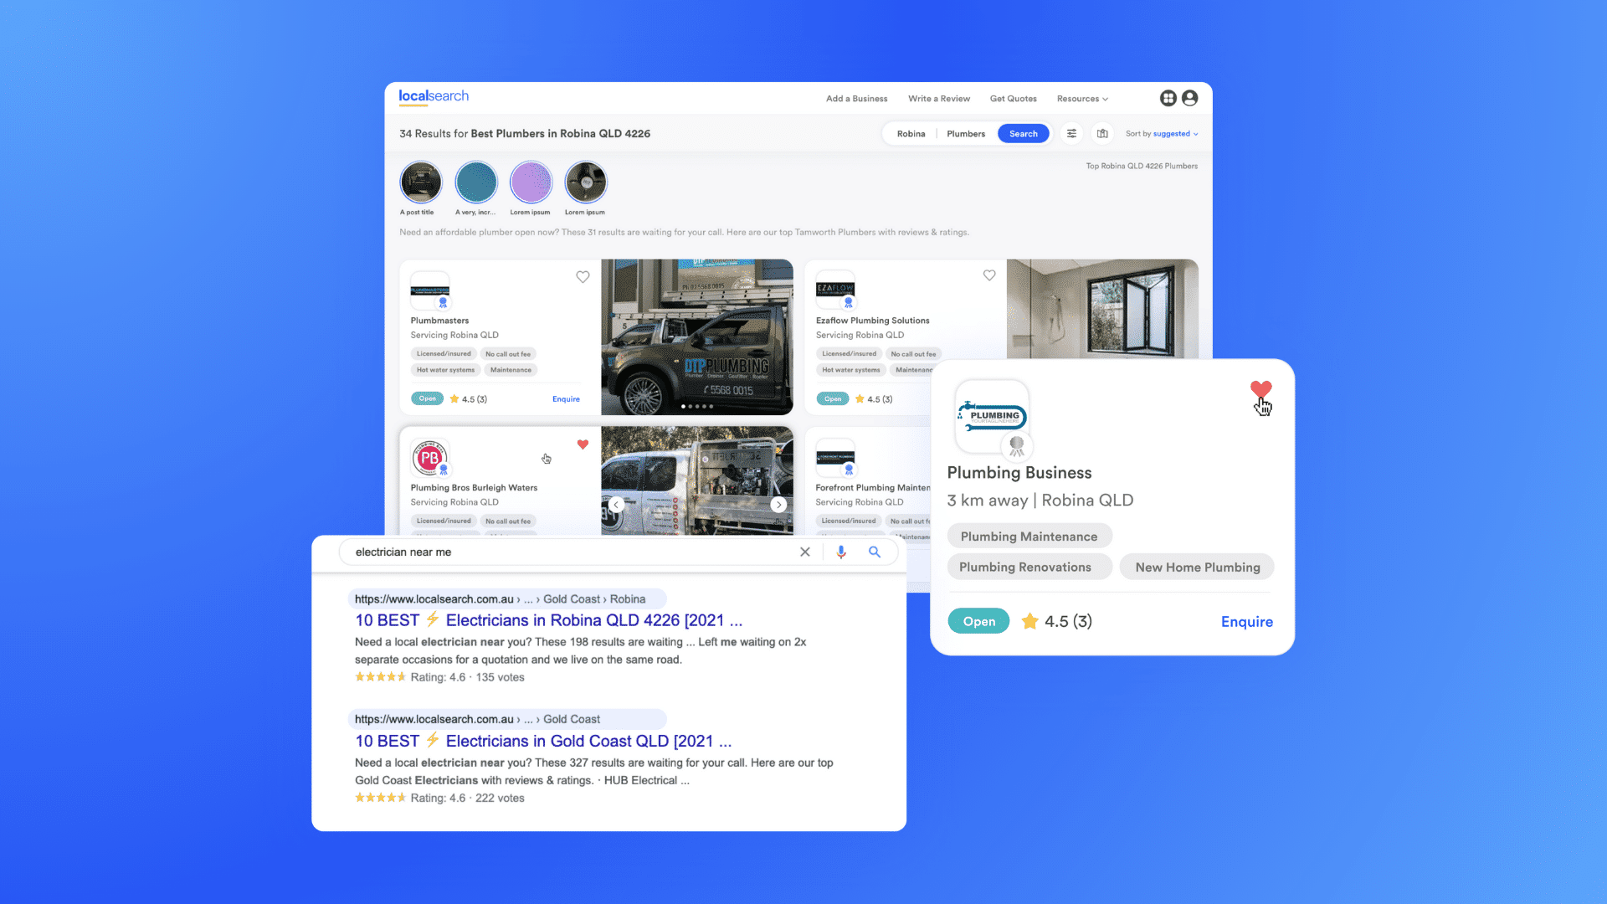Show previous photo of Plumbing Bros listing
The image size is (1607, 904).
click(617, 505)
